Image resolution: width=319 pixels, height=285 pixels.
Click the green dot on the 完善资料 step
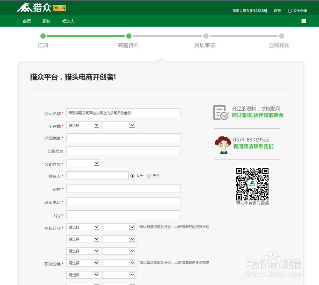[x=129, y=36]
